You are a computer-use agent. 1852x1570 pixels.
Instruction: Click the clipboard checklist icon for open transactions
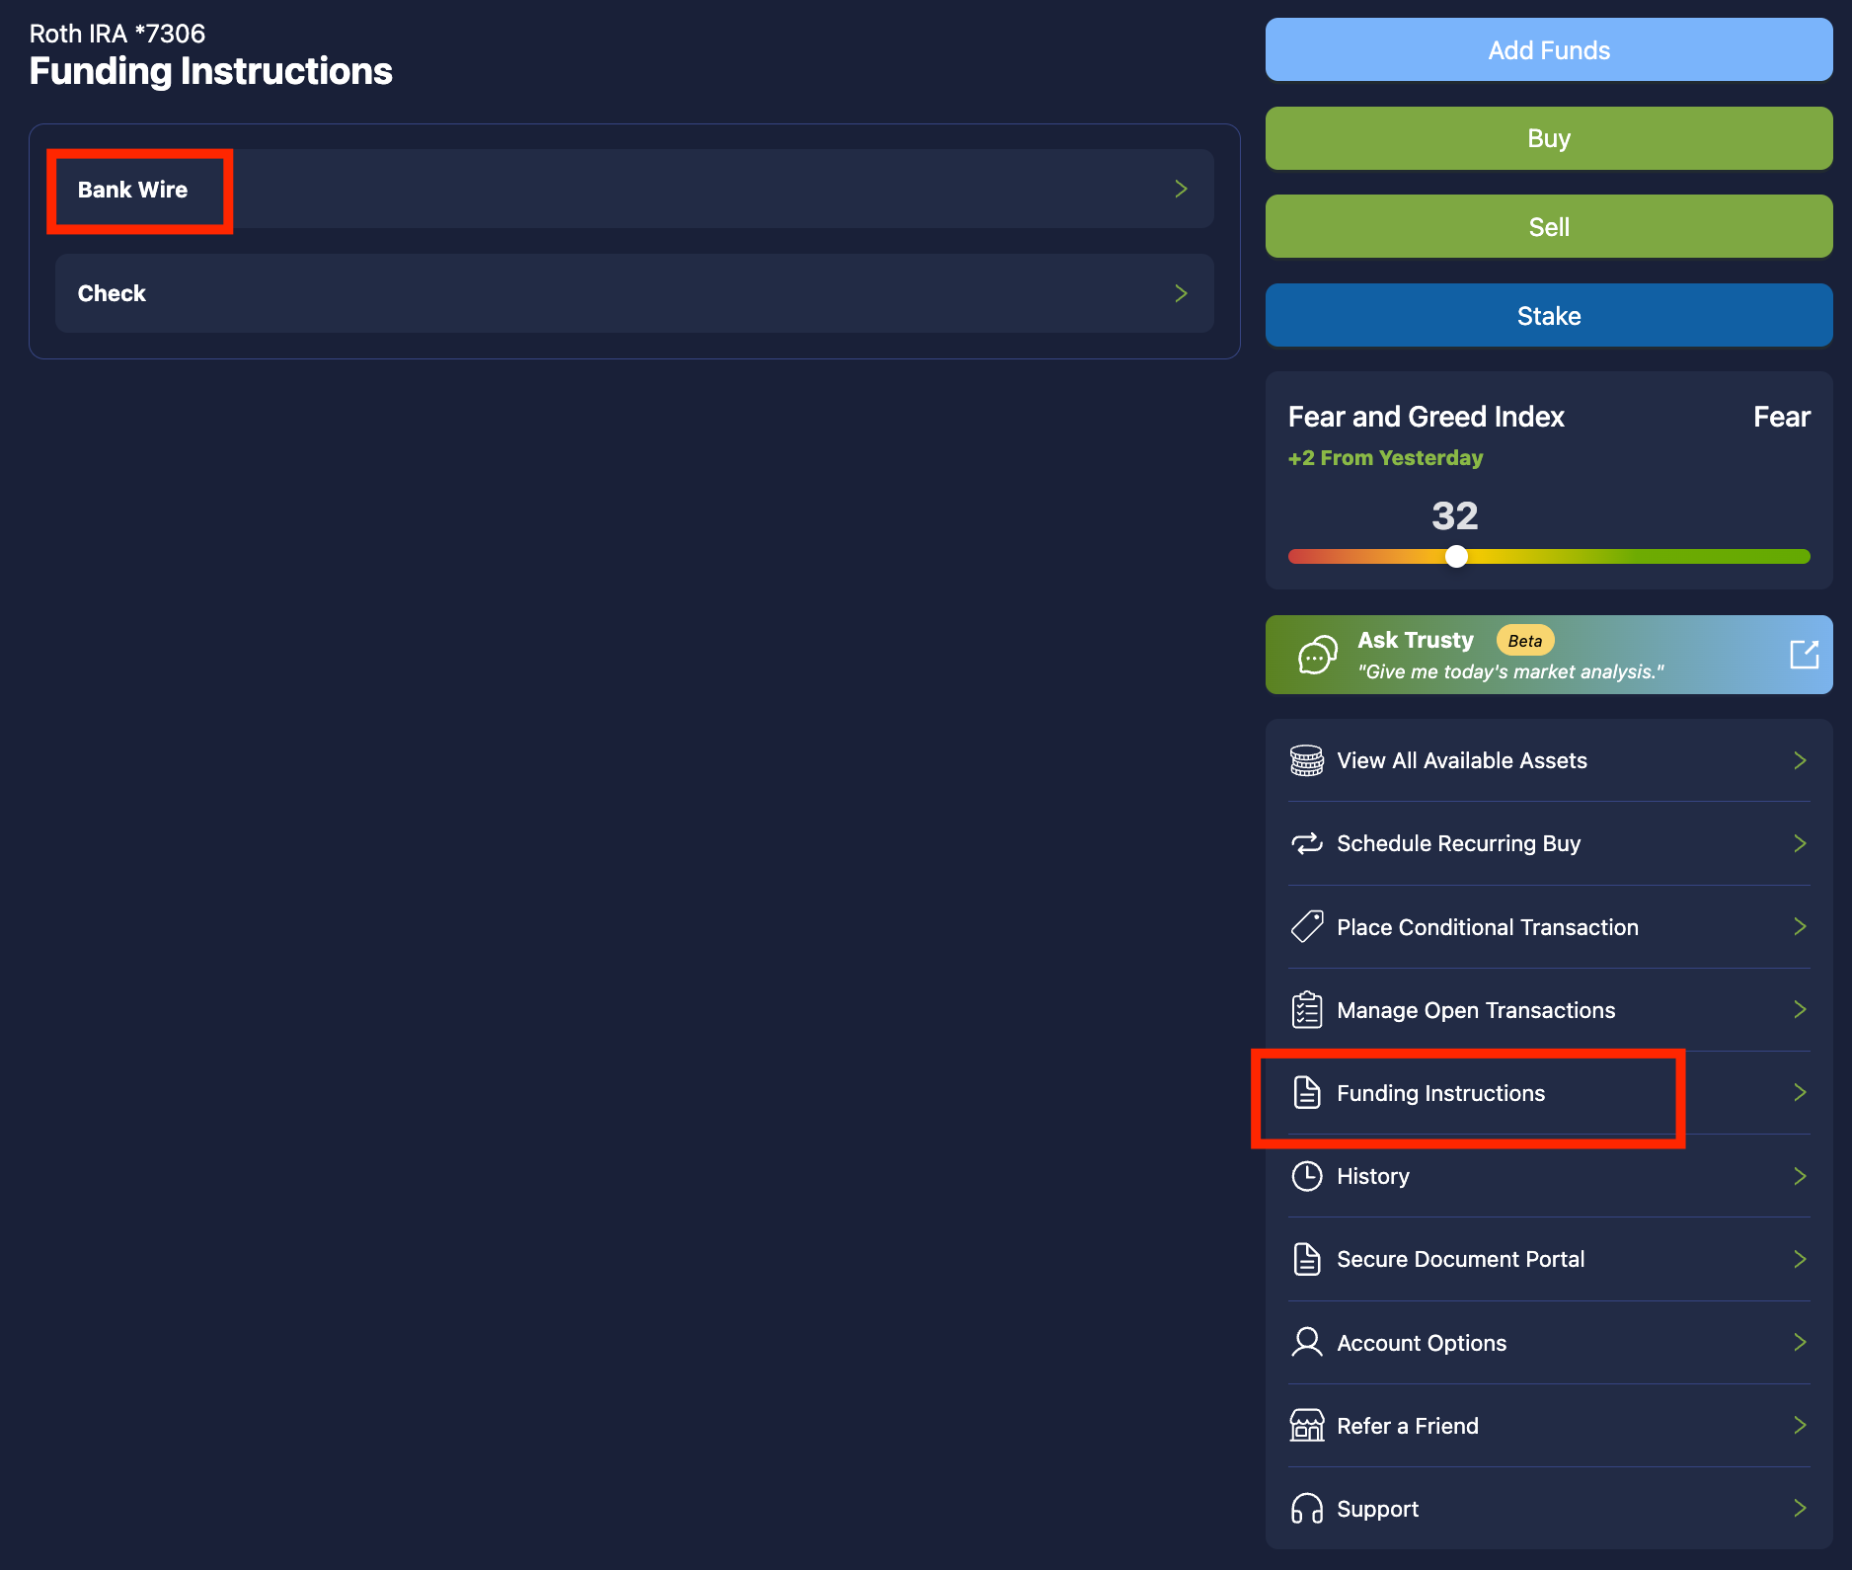[x=1306, y=1010]
